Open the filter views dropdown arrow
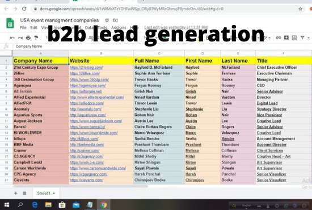This screenshot has height=210, width=312. point(309,38)
